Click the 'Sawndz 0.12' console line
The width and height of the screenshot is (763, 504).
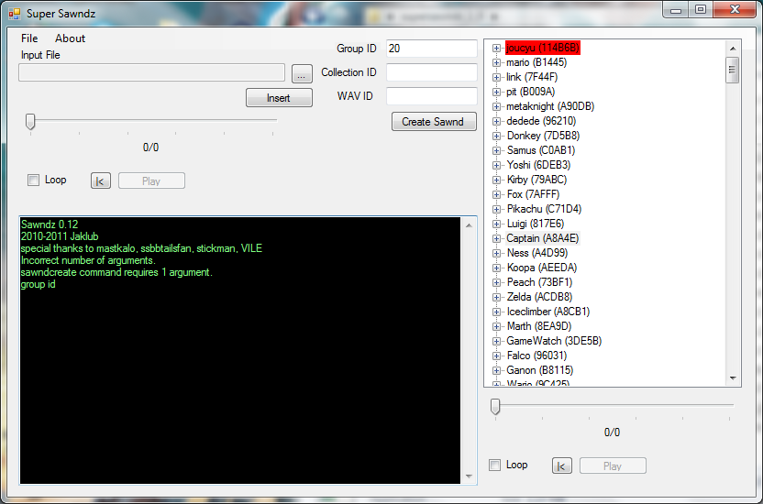(50, 225)
